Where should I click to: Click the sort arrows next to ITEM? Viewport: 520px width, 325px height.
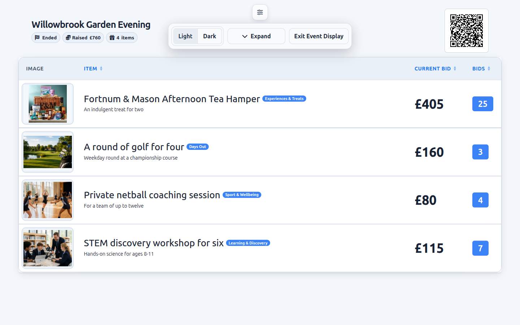(101, 69)
